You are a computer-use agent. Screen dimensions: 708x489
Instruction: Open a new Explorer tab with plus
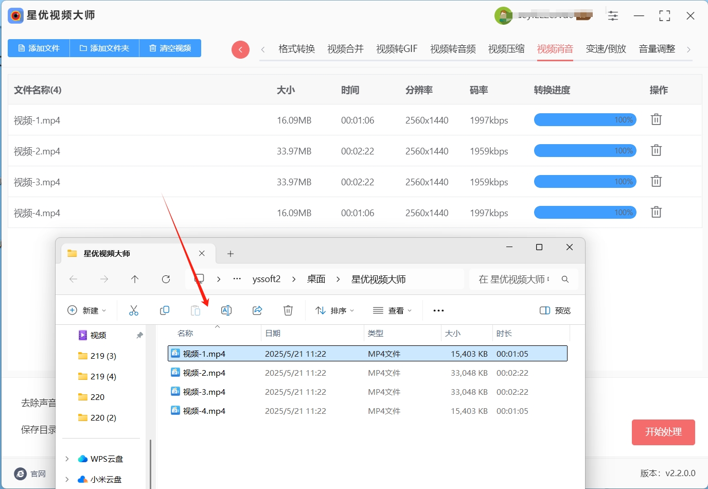[231, 254]
